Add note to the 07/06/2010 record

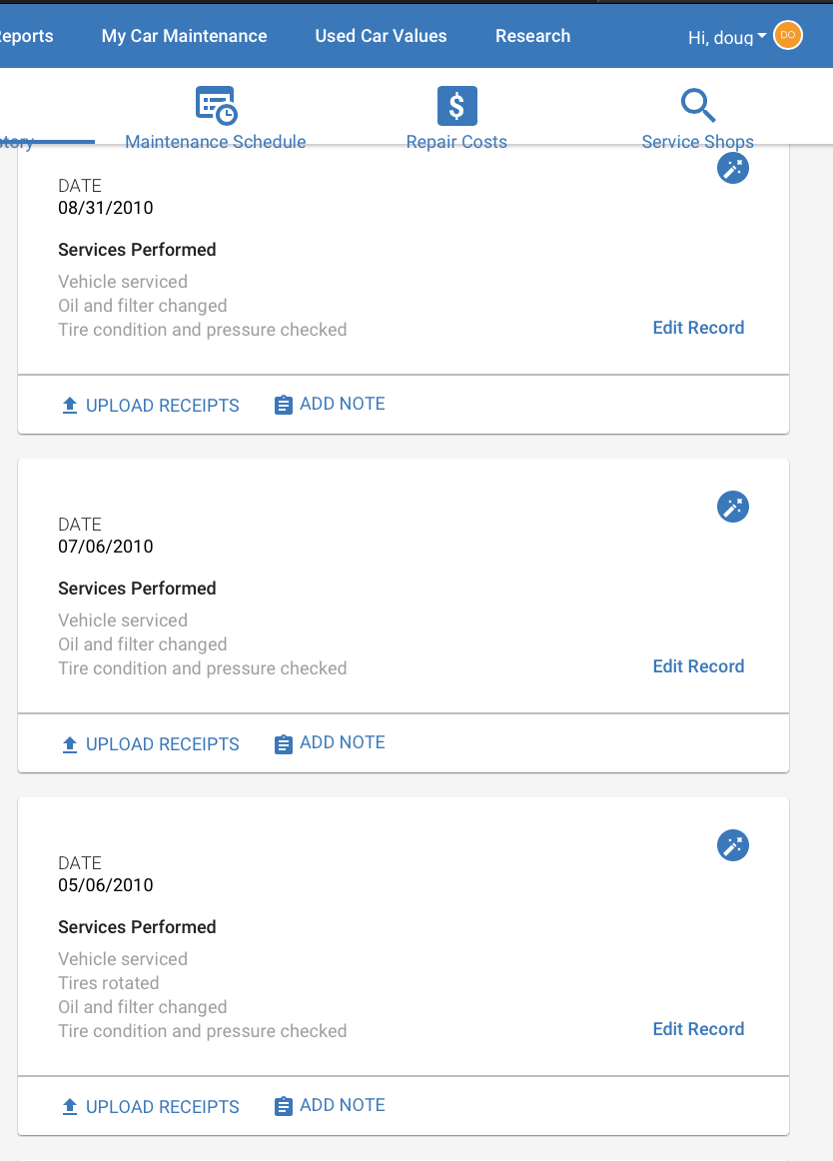[x=330, y=742]
